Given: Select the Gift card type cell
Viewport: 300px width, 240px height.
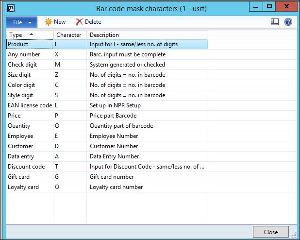Looking at the screenshot, I should click(x=30, y=177).
